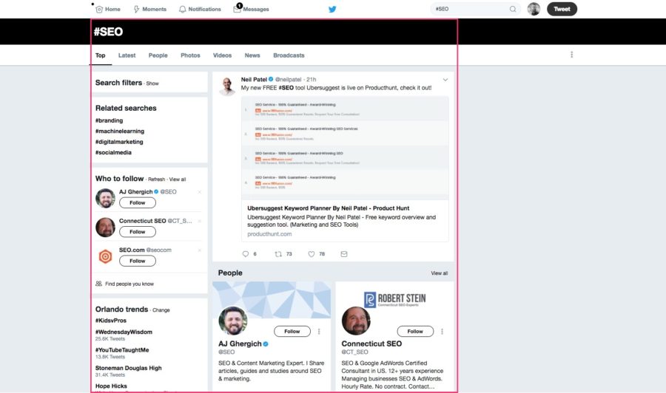666x393 pixels.
Task: Follow AJ Ghergich in Who to follow
Action: (x=137, y=202)
